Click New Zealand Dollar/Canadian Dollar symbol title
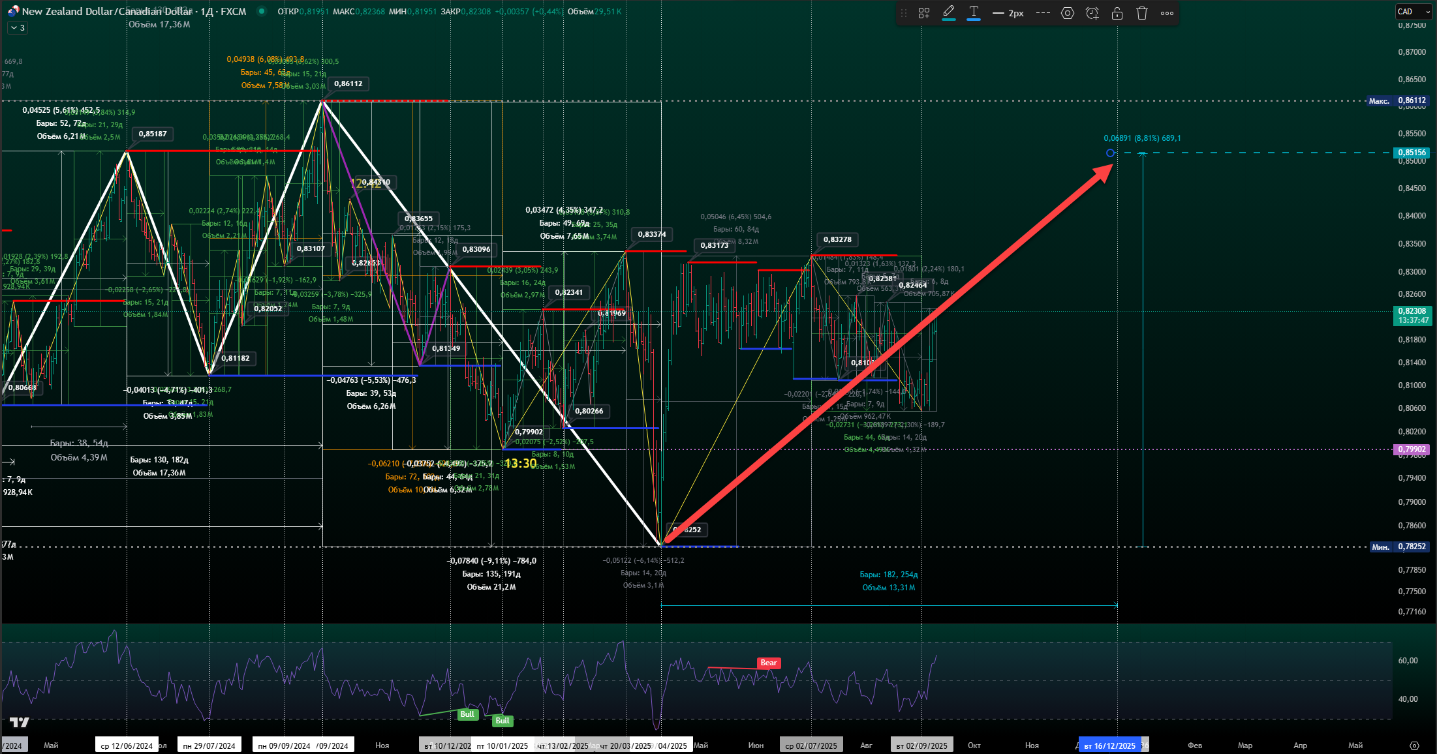 [107, 11]
